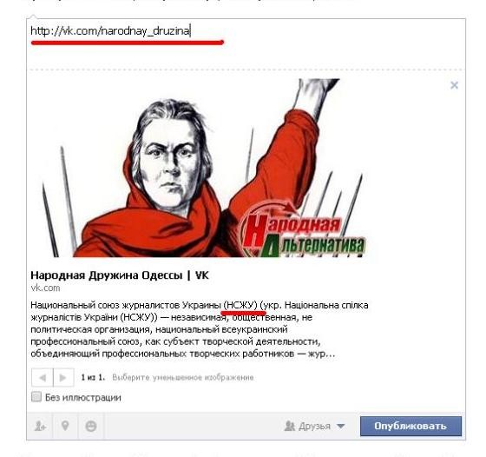The height and width of the screenshot is (457, 486).
Task: Click the 1 из 1 counter text
Action: (93, 378)
